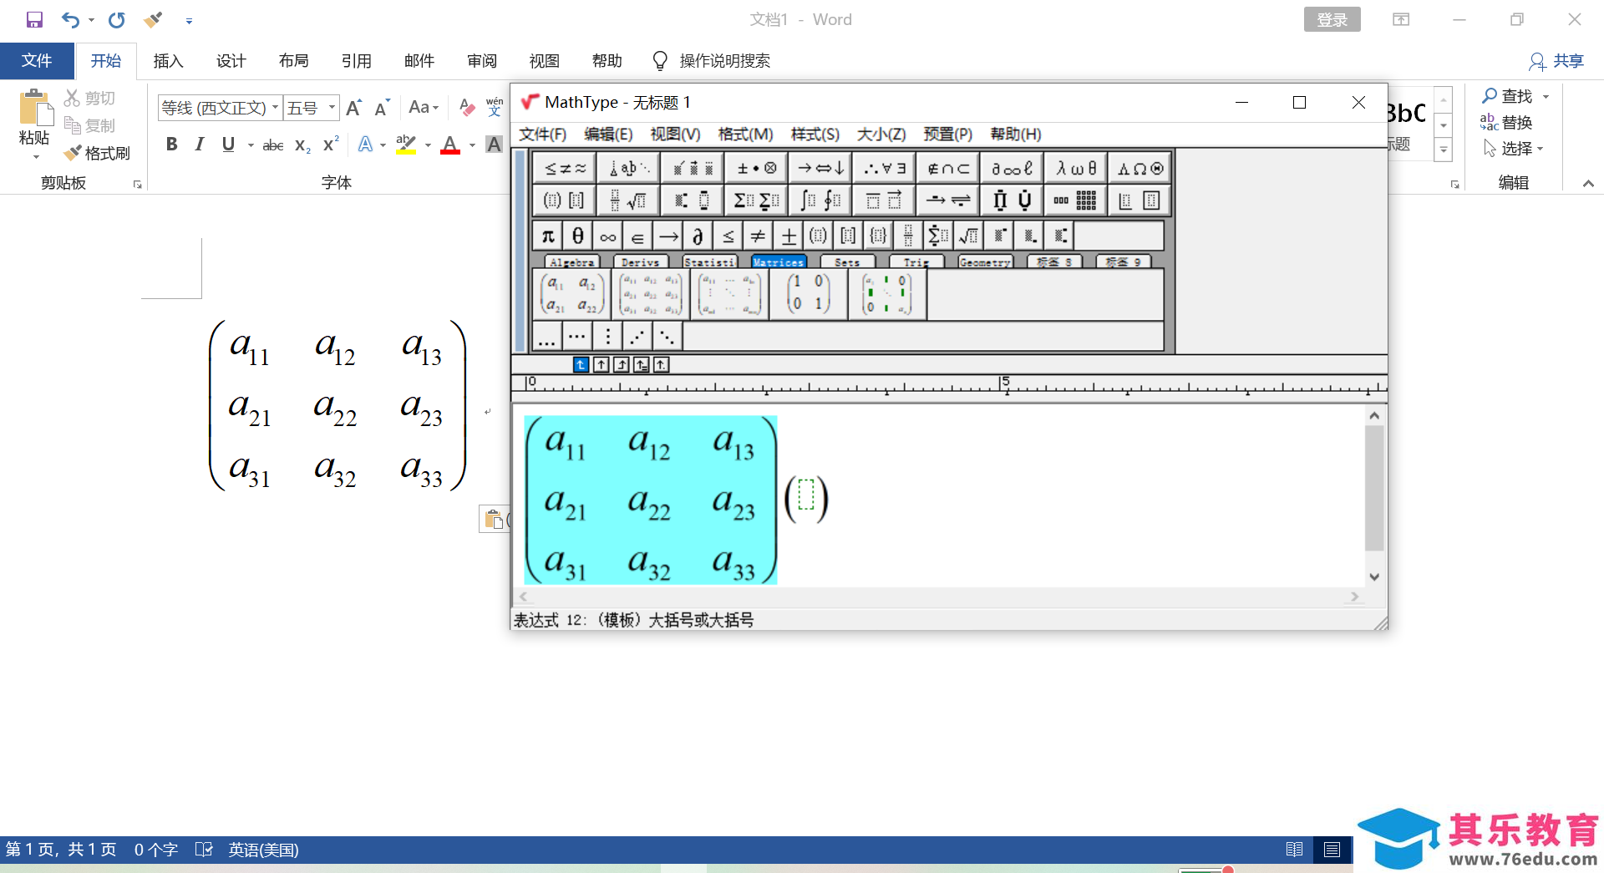Expand the underline style dropdown arrow
The height and width of the screenshot is (873, 1604).
250,145
